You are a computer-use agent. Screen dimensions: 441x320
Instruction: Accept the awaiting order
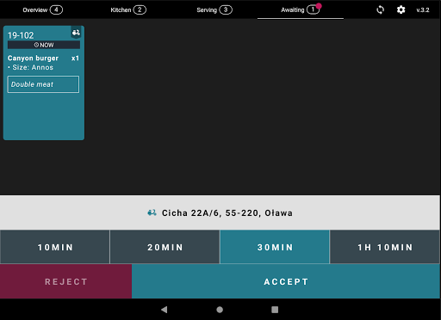click(286, 281)
